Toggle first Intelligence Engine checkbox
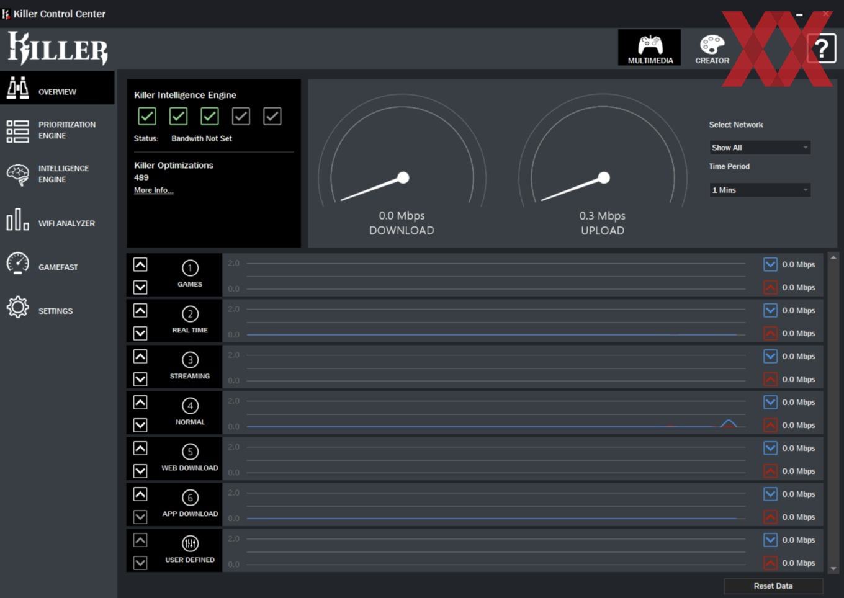 coord(147,116)
